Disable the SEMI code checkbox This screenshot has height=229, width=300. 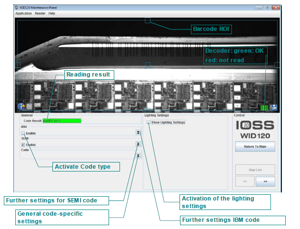(23, 144)
